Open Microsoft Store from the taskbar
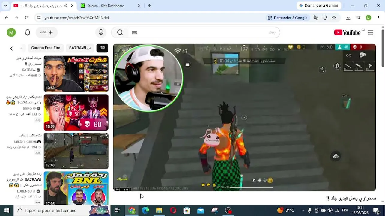Screen dimensions: 385x216 pyautogui.click(x=187, y=210)
